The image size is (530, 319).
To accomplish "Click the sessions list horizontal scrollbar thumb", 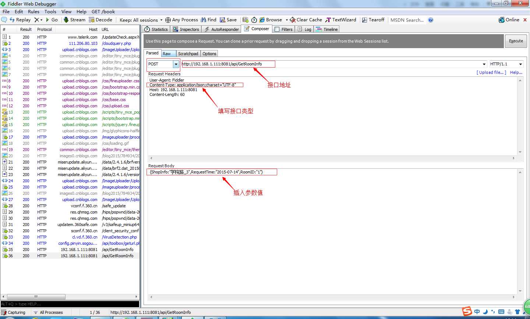I will 36,297.
